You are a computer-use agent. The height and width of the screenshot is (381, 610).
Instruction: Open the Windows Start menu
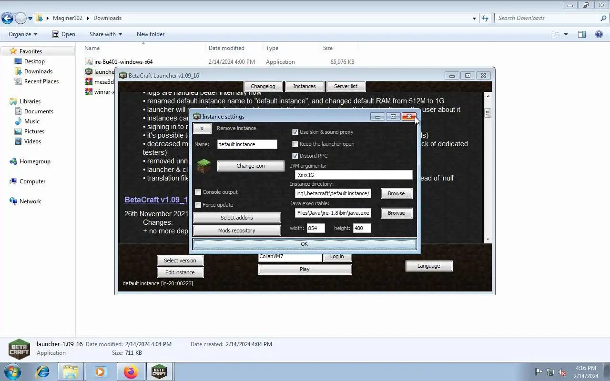tap(12, 371)
